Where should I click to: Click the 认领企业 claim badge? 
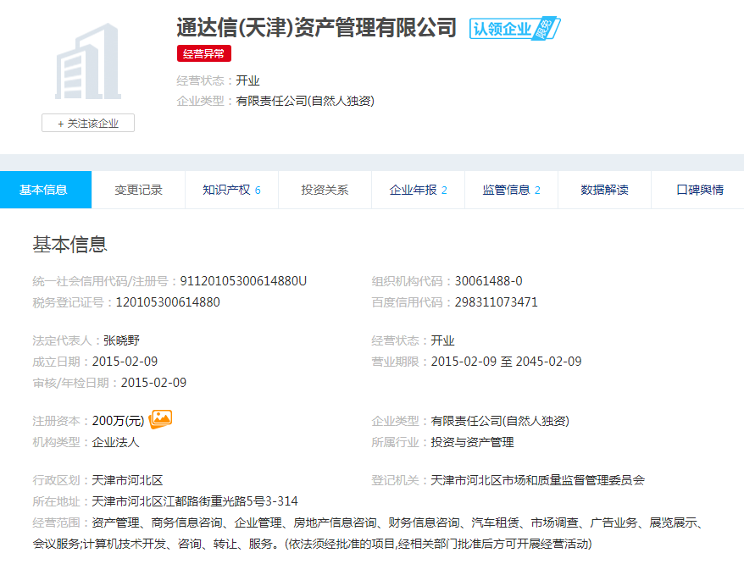(x=514, y=29)
